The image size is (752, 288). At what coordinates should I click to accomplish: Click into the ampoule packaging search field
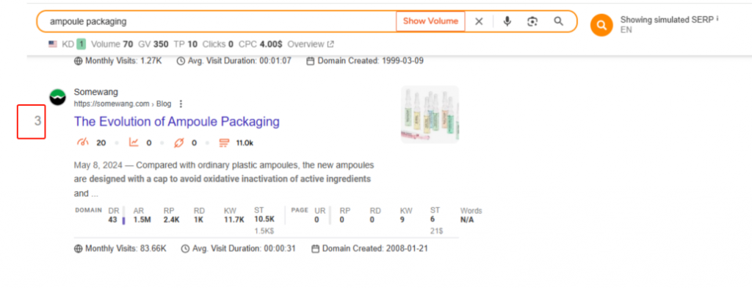coord(216,21)
